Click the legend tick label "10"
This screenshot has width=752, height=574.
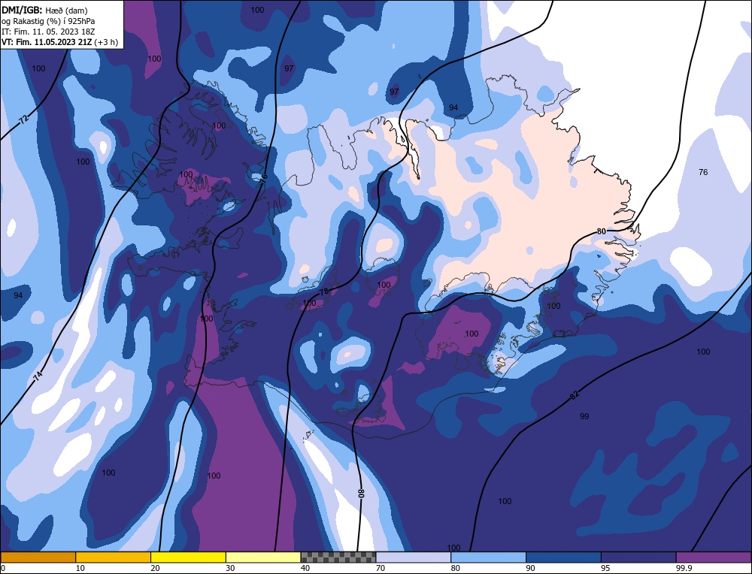80,568
